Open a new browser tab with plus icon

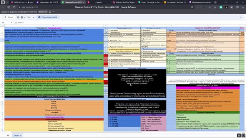pyautogui.click(x=215, y=2)
